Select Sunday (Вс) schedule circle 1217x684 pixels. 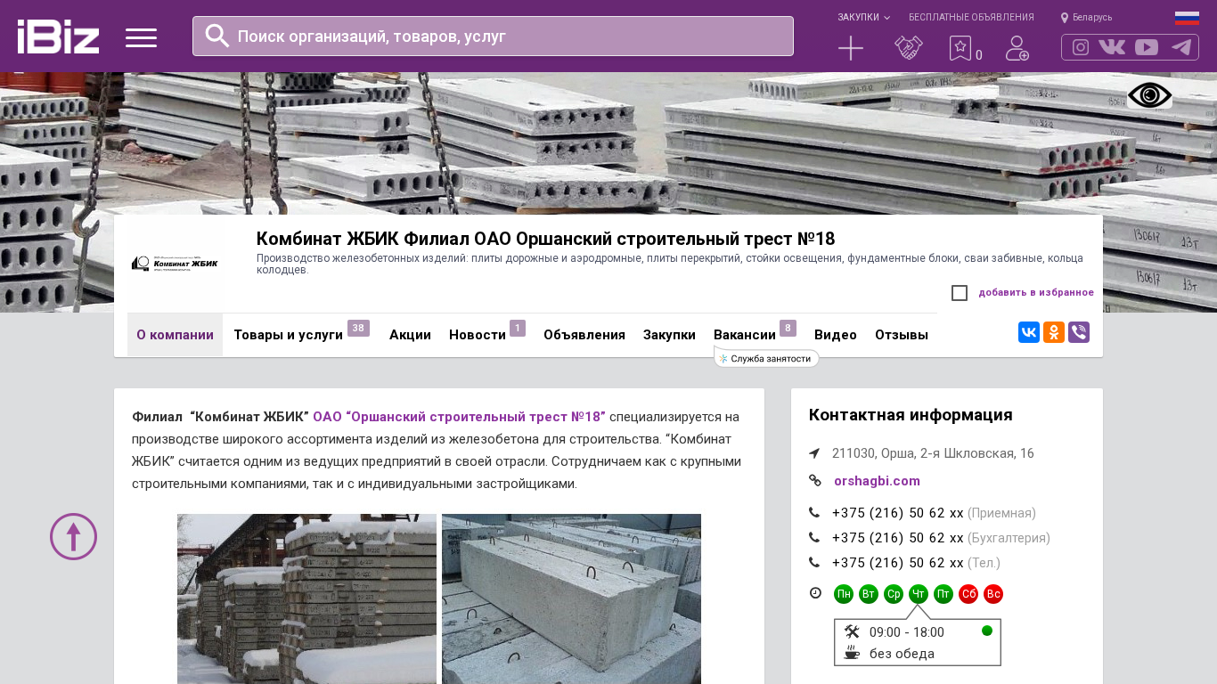click(x=993, y=594)
